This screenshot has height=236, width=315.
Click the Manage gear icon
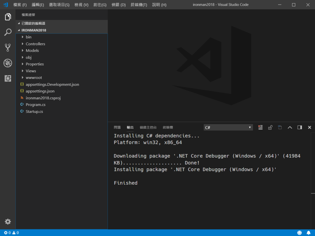coord(8,222)
